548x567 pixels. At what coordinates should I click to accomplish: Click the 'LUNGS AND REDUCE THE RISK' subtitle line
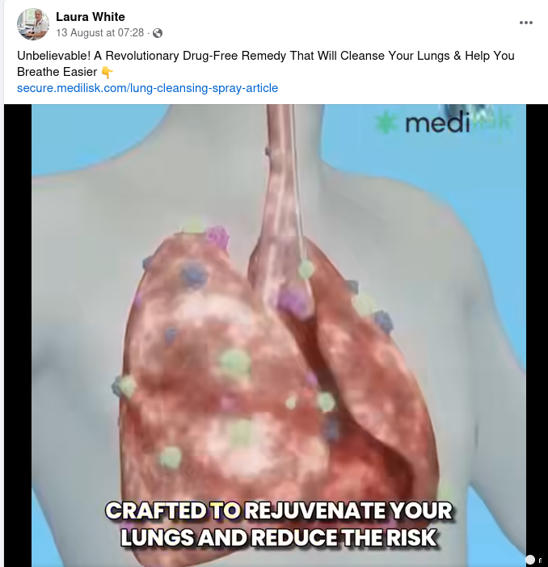(279, 537)
